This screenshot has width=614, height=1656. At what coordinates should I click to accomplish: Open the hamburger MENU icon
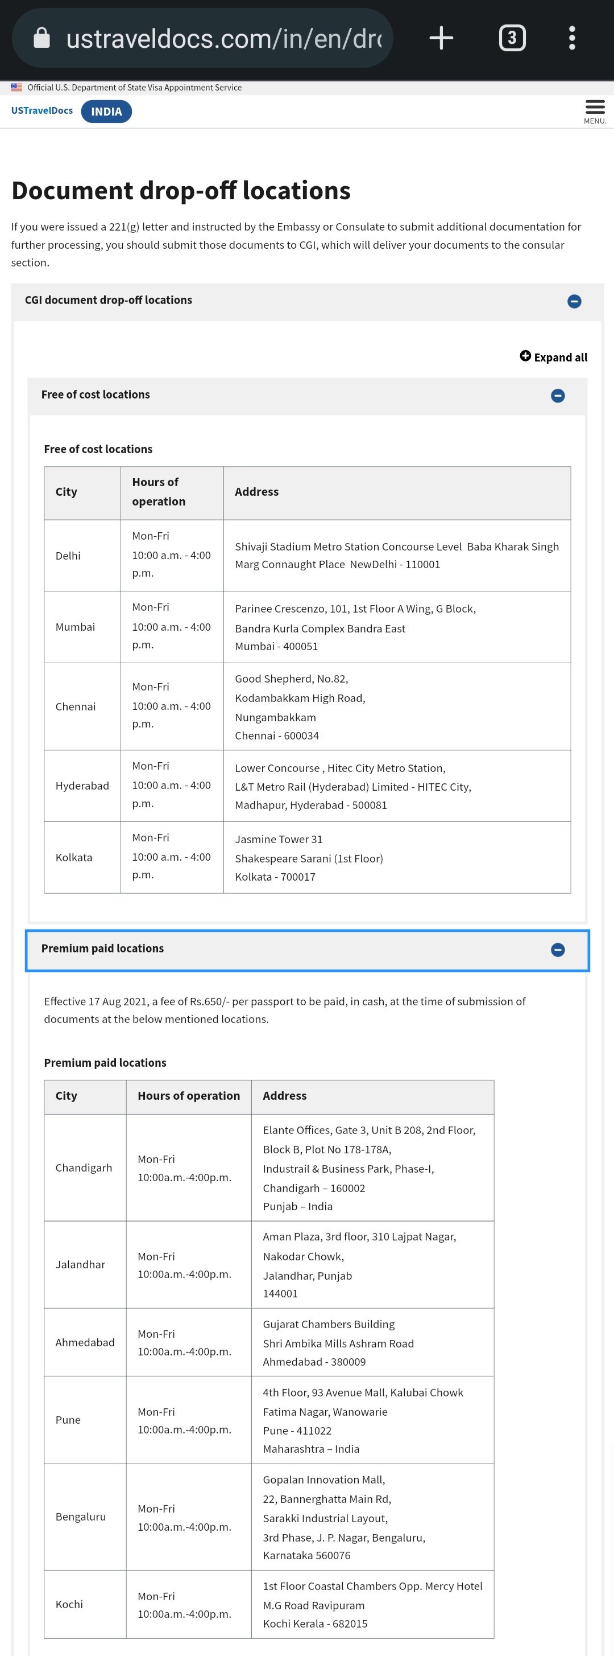595,111
